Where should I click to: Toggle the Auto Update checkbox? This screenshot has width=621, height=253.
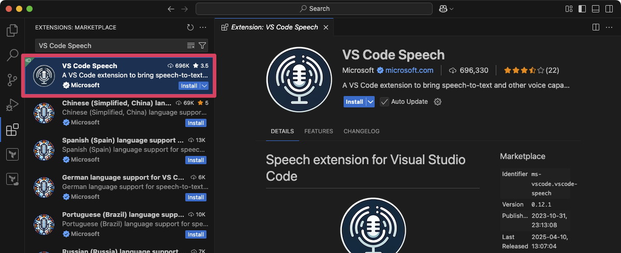tap(385, 102)
